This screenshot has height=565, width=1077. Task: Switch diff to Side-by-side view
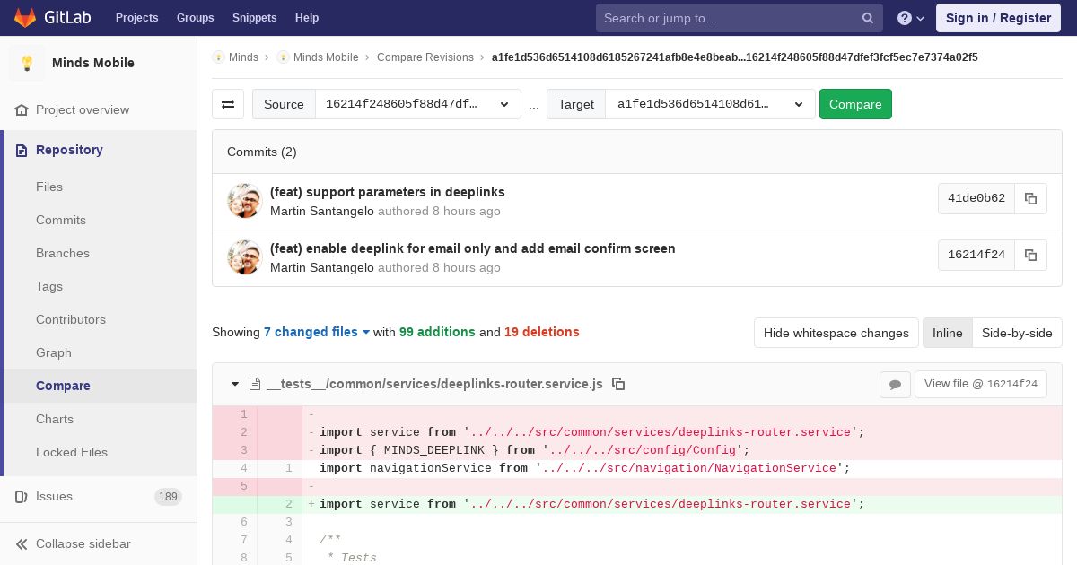1017,333
